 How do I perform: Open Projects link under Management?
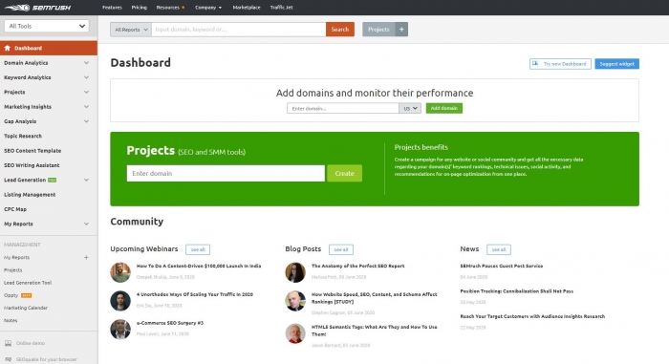tap(12, 270)
